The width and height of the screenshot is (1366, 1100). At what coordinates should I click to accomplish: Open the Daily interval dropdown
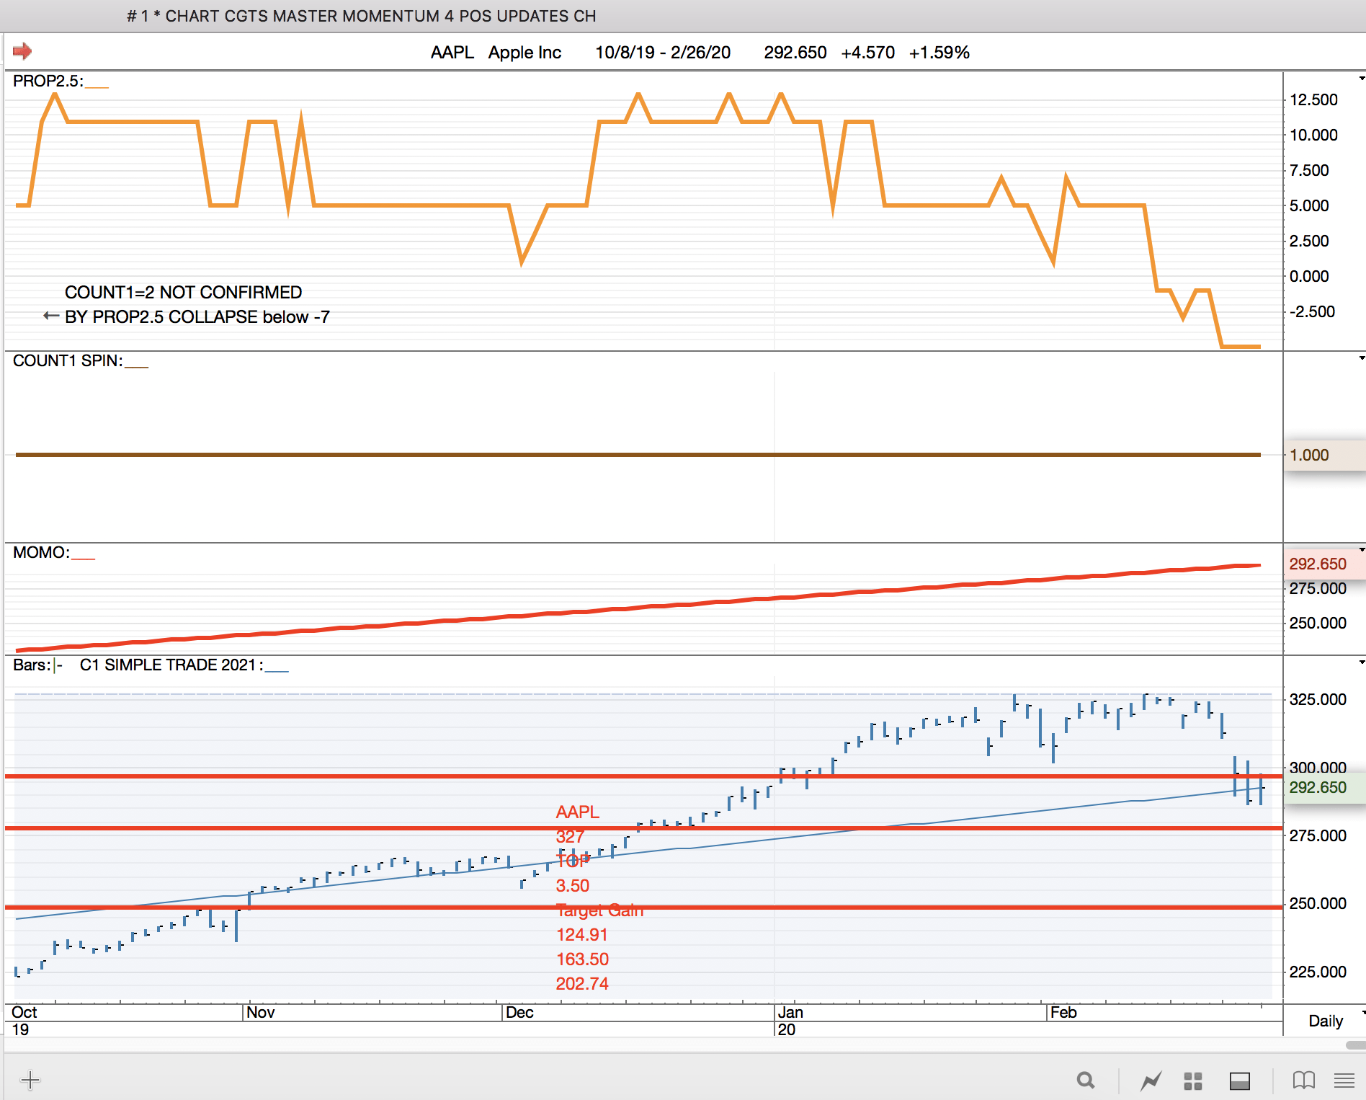tap(1331, 1021)
